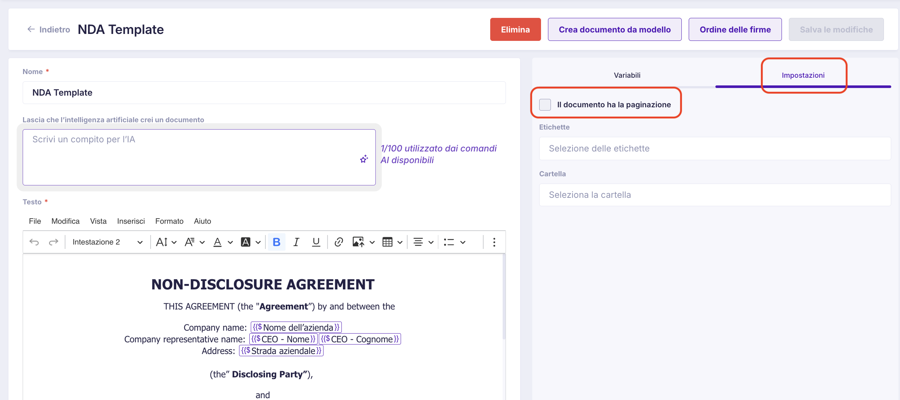
Task: Click the undo arrow in editor toolbar
Action: (34, 242)
